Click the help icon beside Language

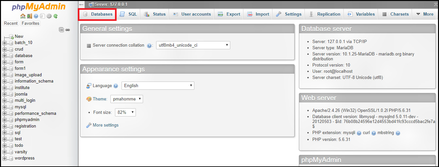116,86
